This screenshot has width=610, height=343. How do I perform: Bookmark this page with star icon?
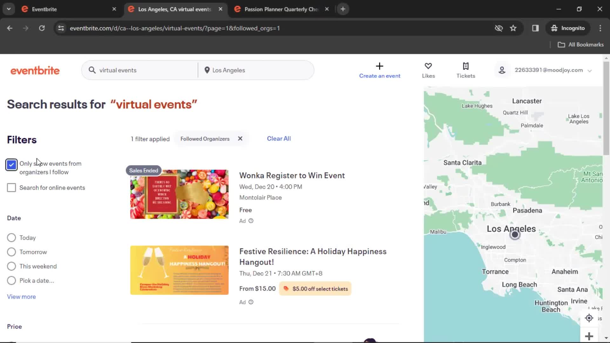[513, 28]
